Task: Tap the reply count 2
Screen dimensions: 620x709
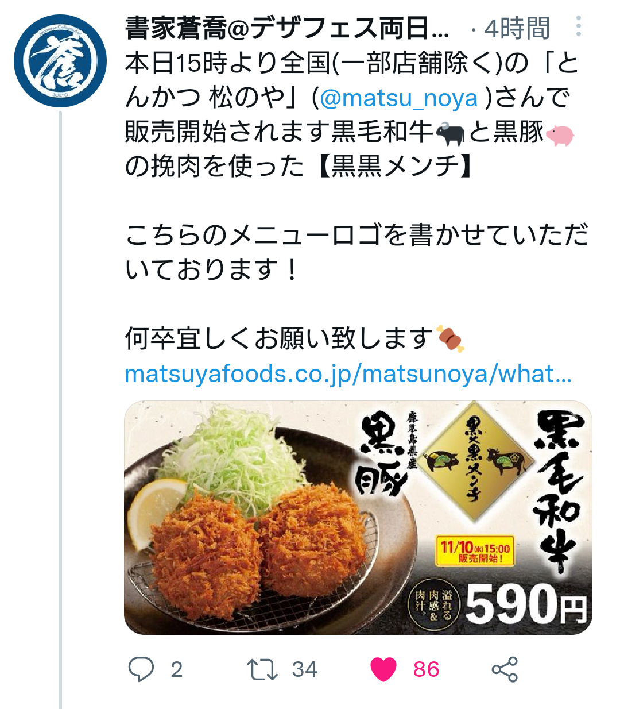Action: point(177,670)
